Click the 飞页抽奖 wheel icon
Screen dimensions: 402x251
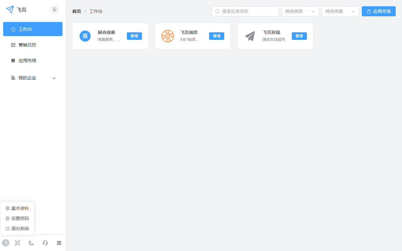(x=168, y=36)
